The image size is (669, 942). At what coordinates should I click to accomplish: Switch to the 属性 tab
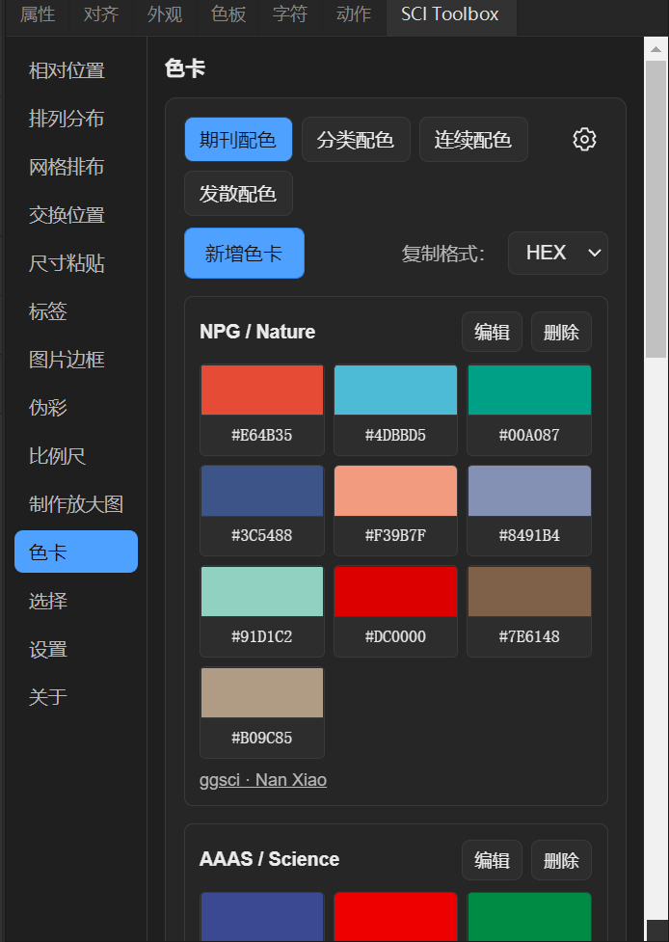(38, 14)
